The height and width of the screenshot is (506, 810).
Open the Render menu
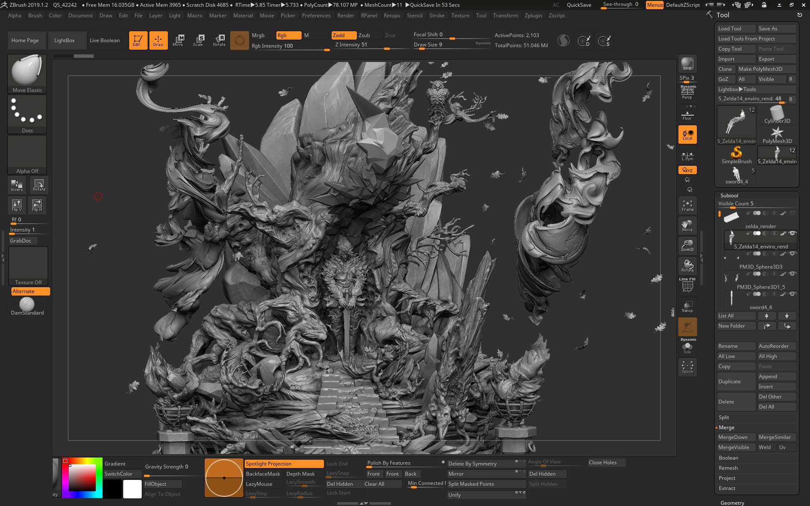point(346,15)
